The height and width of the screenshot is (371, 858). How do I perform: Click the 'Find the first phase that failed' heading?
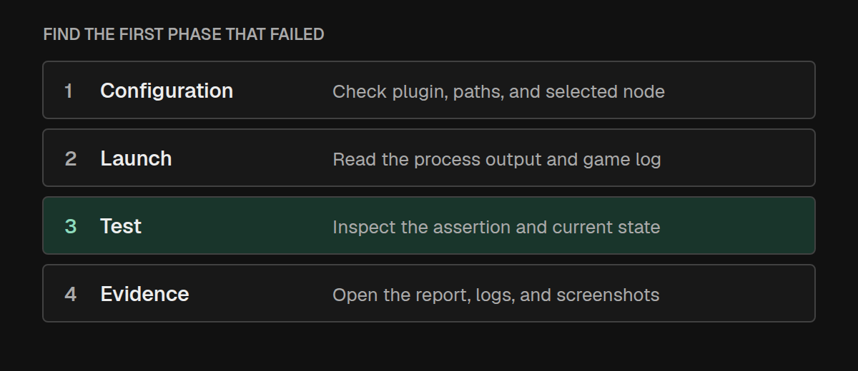point(184,34)
